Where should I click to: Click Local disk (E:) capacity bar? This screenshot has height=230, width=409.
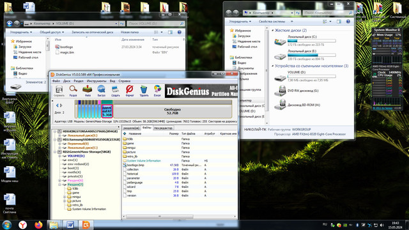point(312,55)
